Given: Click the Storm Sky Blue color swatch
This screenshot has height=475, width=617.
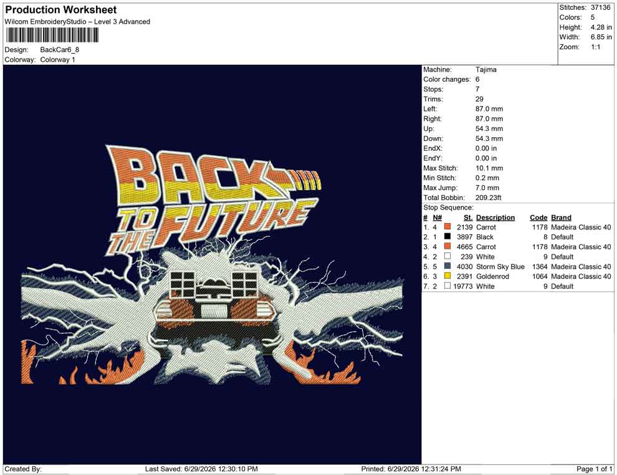Looking at the screenshot, I should [447, 266].
